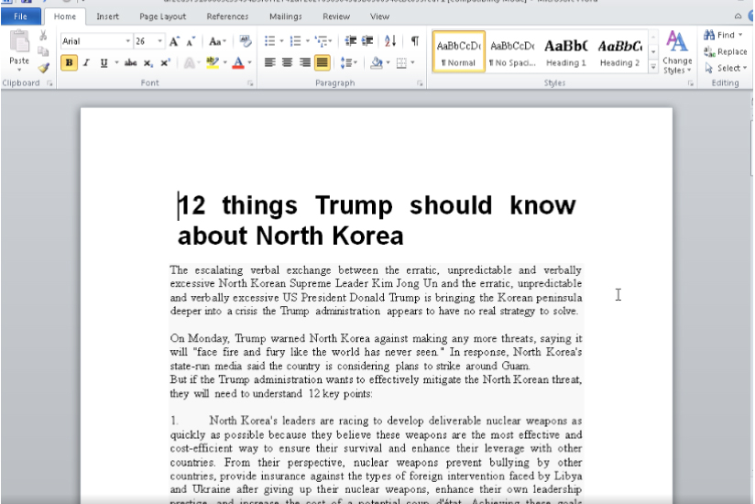The width and height of the screenshot is (755, 504).
Task: Toggle Bold formatting off
Action: coord(69,63)
